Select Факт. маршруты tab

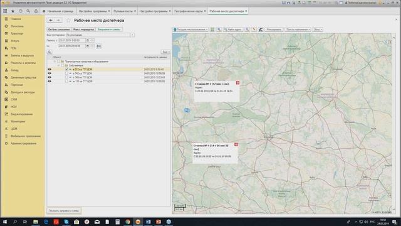pyautogui.click(x=83, y=30)
